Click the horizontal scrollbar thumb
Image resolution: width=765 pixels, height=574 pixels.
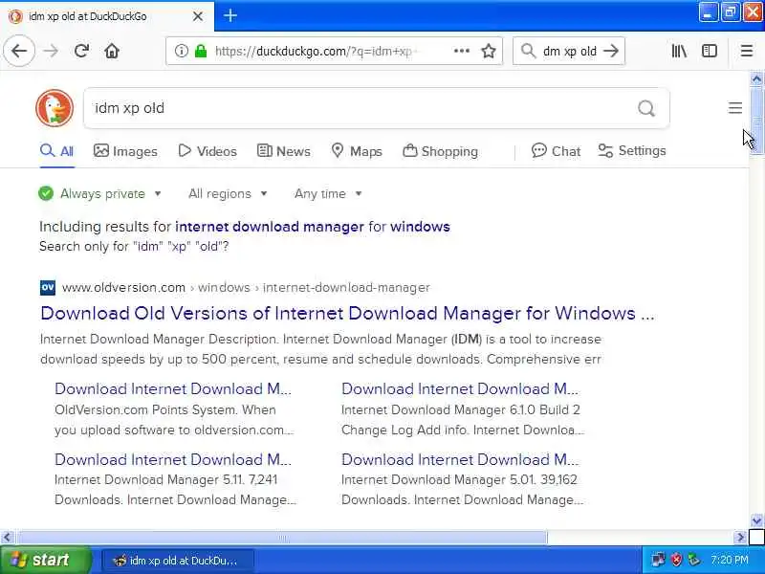pos(282,538)
